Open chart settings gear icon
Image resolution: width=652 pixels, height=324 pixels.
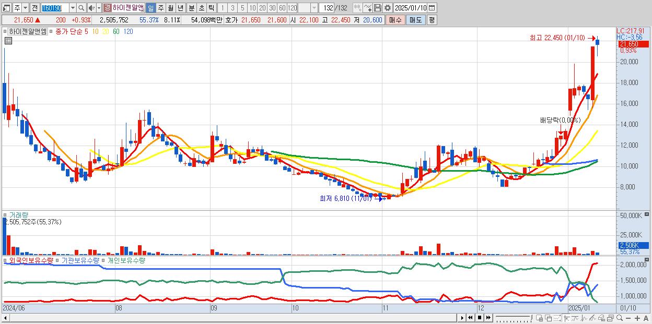[x=387, y=8]
